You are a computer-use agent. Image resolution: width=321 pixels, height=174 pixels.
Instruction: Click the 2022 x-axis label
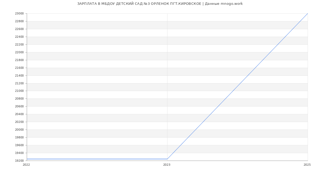[x=26, y=165]
